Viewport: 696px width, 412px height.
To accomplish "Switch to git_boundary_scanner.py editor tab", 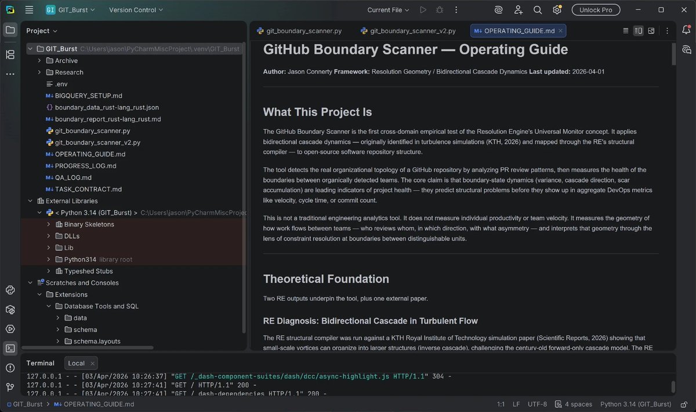I will coord(300,31).
